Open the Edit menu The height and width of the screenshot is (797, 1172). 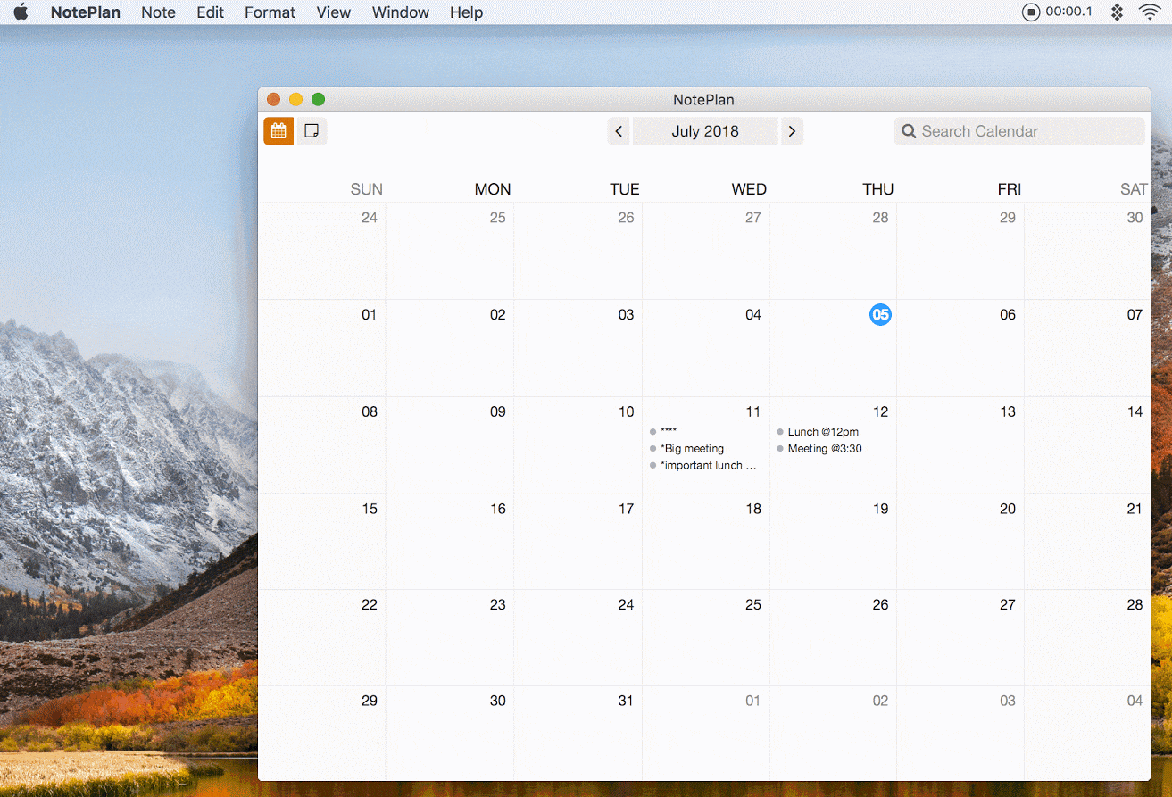point(211,12)
